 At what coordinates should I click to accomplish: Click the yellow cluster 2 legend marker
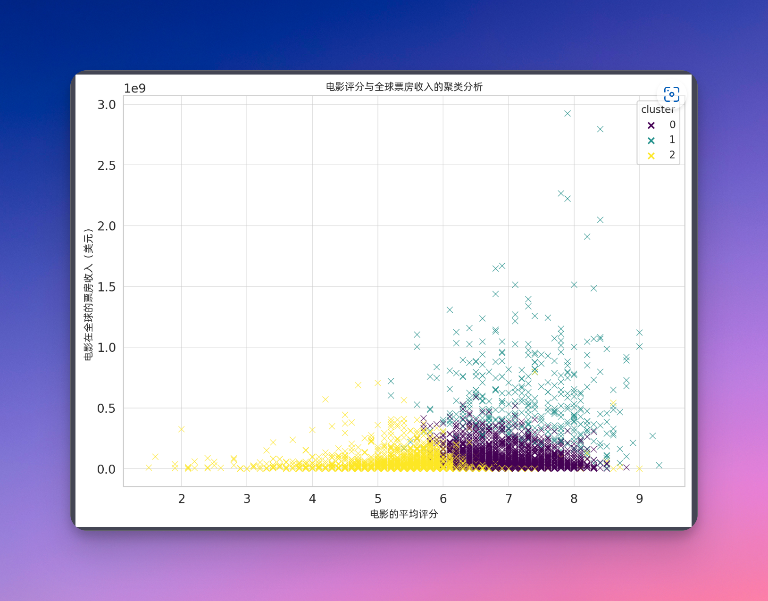(651, 156)
